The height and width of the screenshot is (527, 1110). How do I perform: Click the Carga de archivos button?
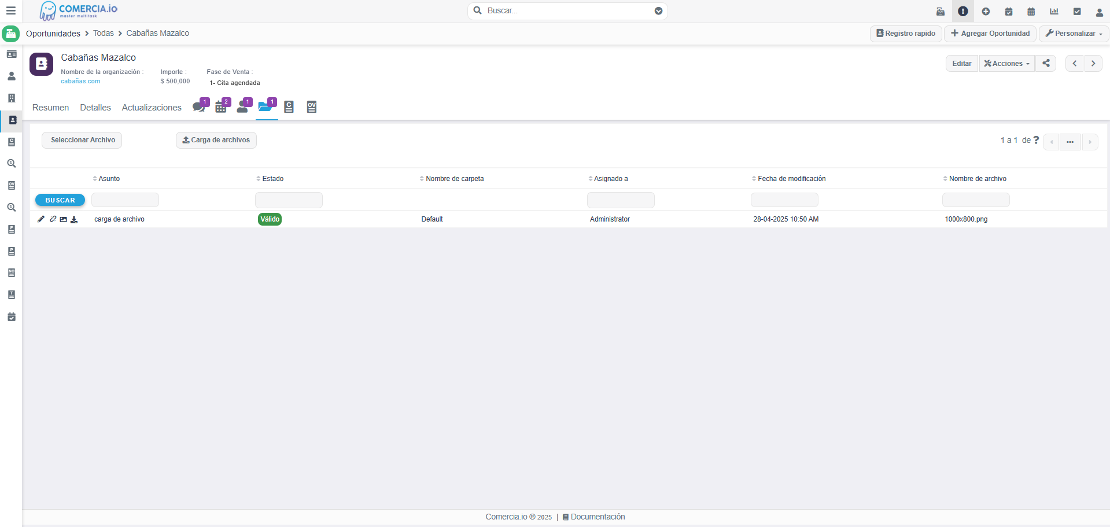(216, 140)
